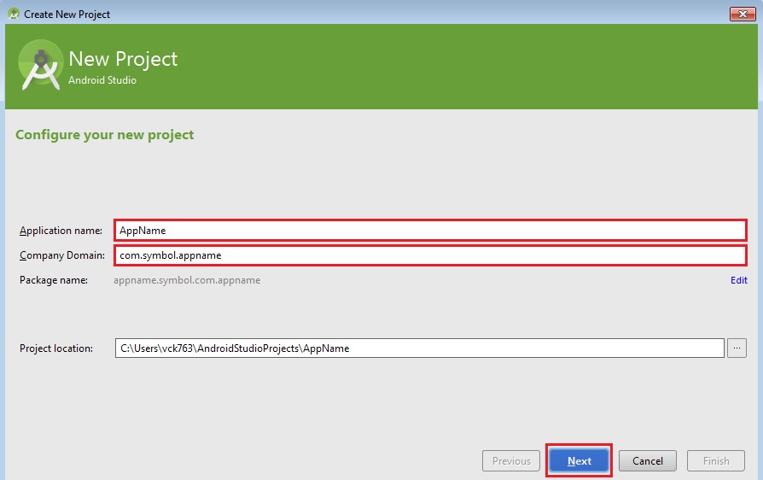763x480 pixels.
Task: Click the 'Project location:' label
Action: click(x=56, y=348)
